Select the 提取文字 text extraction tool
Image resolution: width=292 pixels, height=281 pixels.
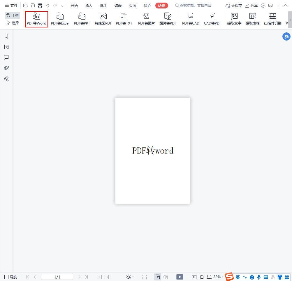point(234,18)
